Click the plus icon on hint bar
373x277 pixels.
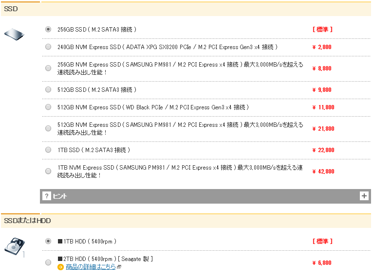tap(364, 196)
